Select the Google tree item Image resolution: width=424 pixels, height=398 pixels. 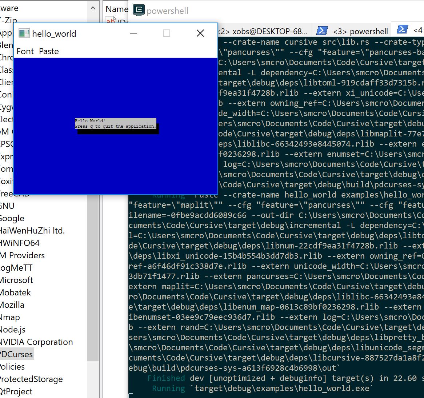tap(12, 218)
